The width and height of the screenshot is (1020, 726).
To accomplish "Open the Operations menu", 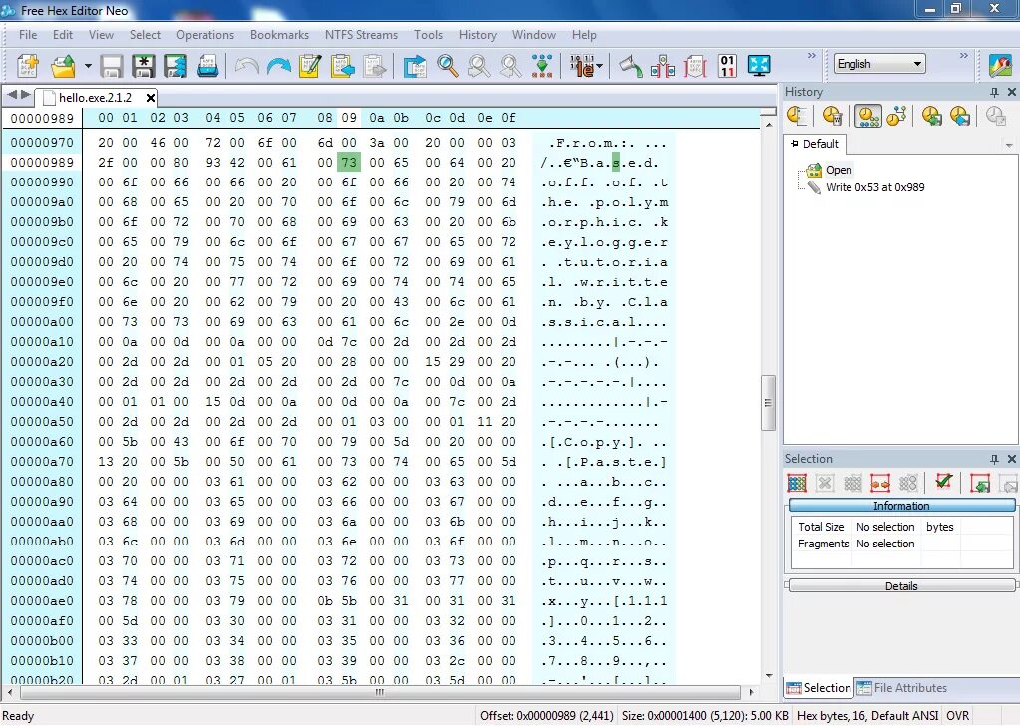I will (205, 35).
